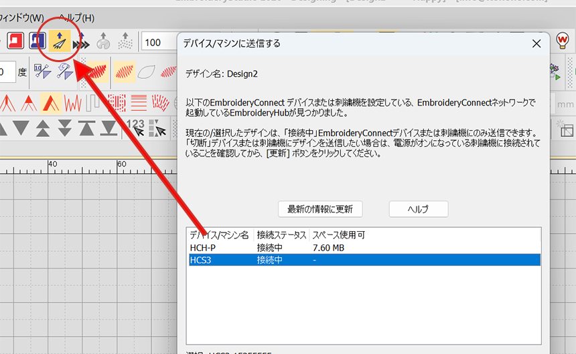Select the color blocks selection tool

[157, 128]
